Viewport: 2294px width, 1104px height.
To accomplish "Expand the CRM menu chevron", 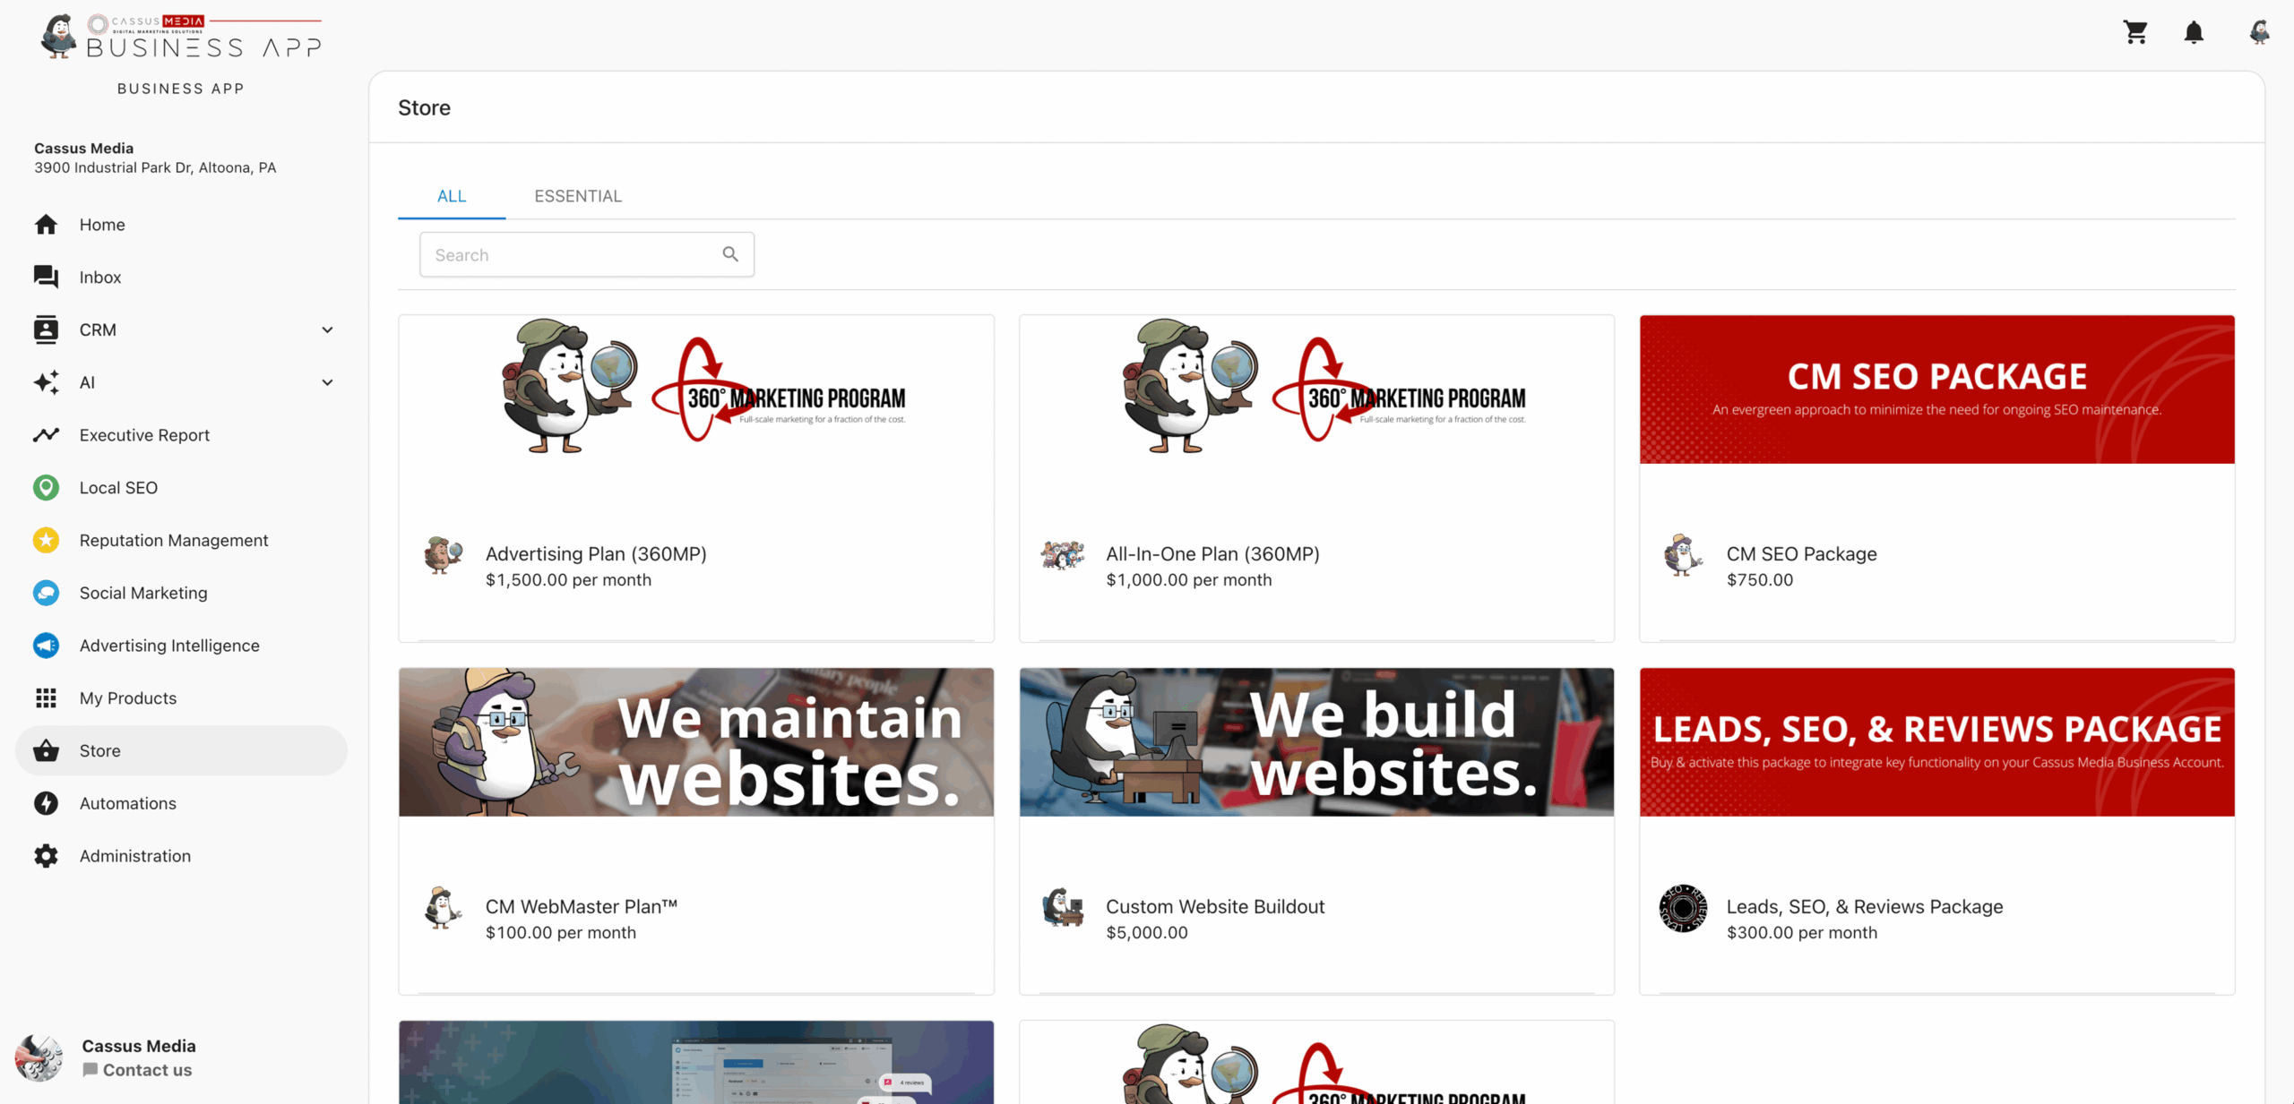I will (x=327, y=329).
